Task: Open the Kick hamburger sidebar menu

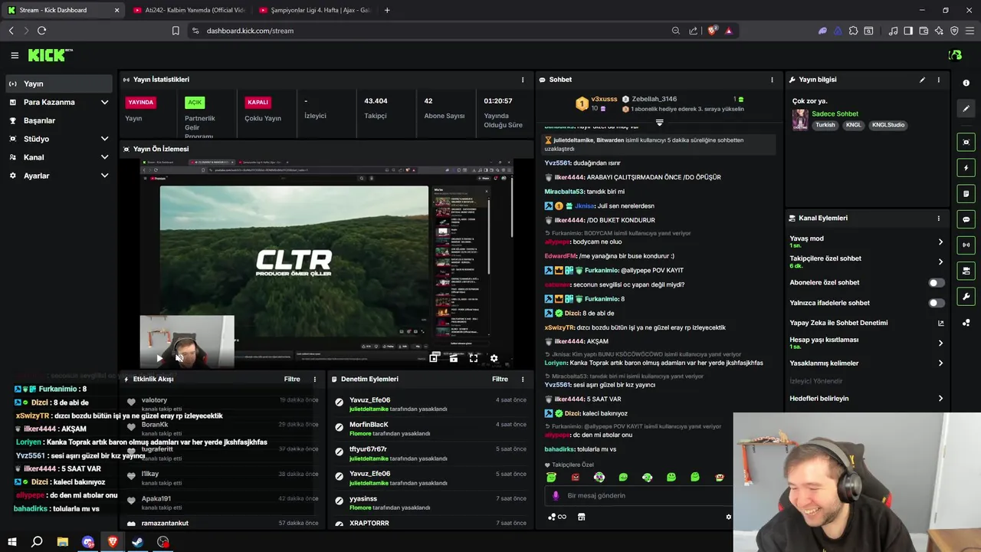Action: 15,55
